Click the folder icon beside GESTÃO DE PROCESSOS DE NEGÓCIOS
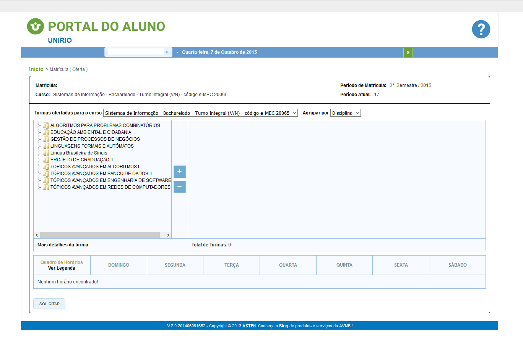 point(46,139)
